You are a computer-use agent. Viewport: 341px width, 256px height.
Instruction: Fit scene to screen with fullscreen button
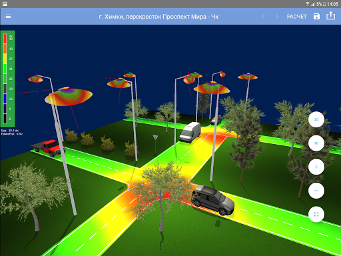pos(316,214)
